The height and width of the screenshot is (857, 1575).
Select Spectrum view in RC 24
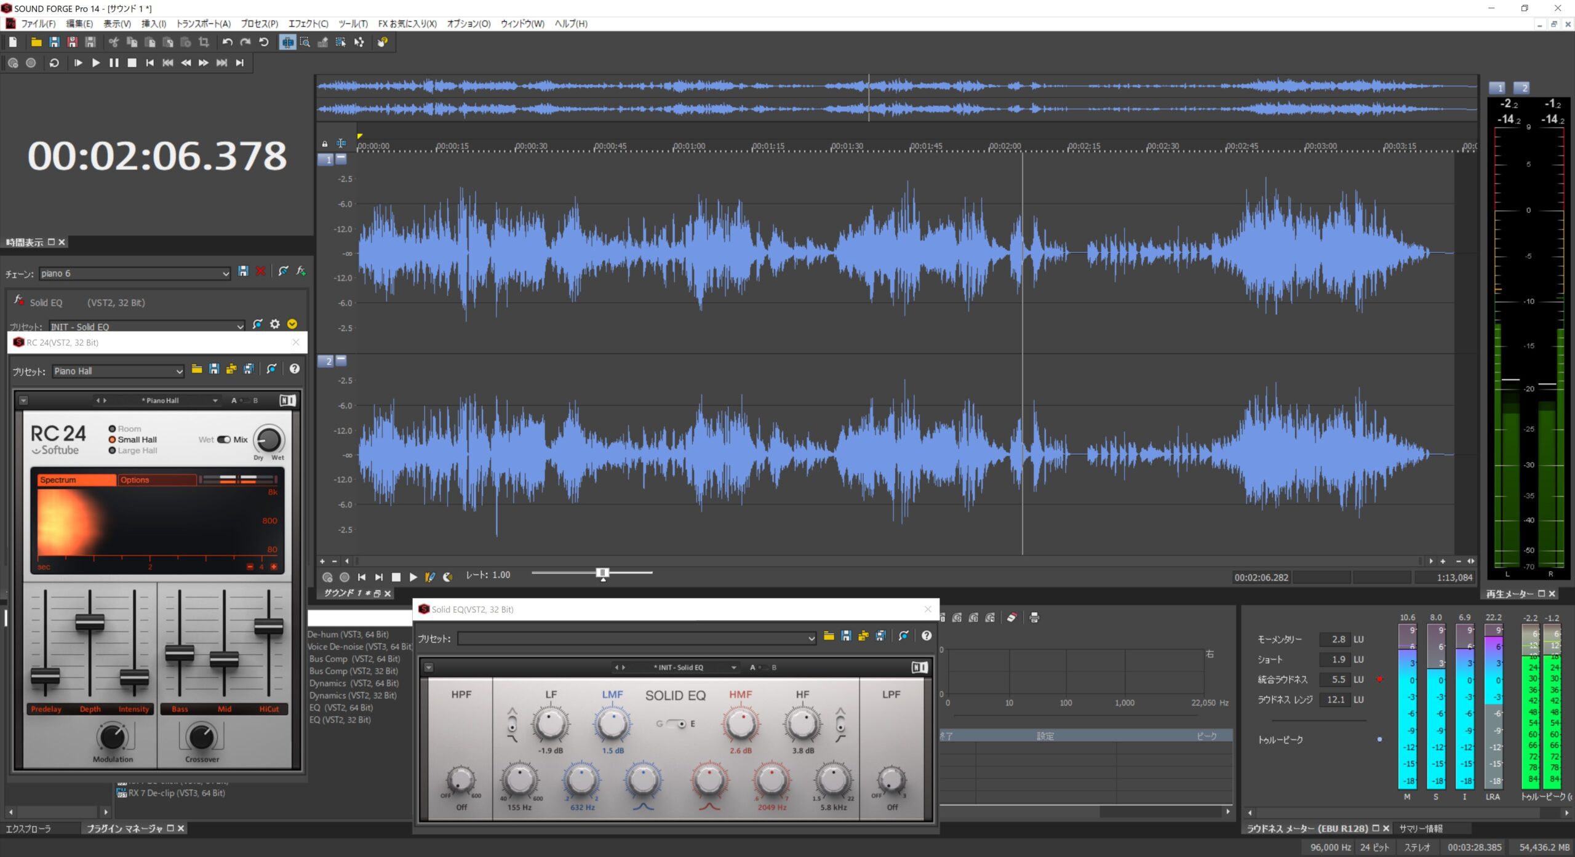tap(77, 480)
